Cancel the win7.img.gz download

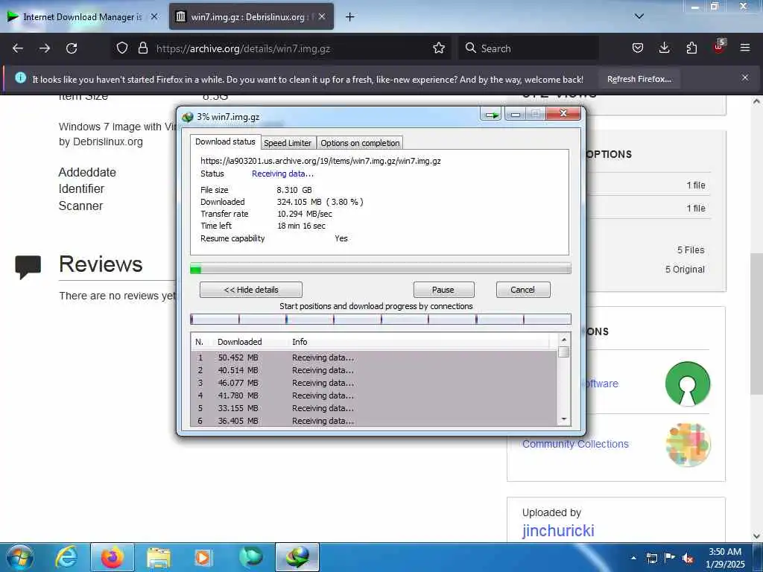pos(523,290)
